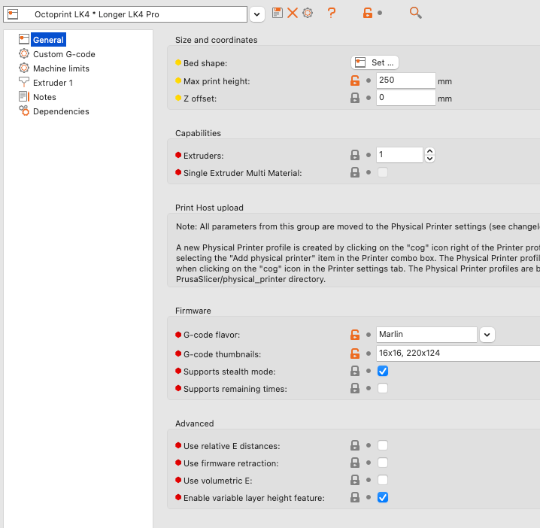540x528 pixels.
Task: Click the lock icon next to Z offset
Action: click(355, 98)
